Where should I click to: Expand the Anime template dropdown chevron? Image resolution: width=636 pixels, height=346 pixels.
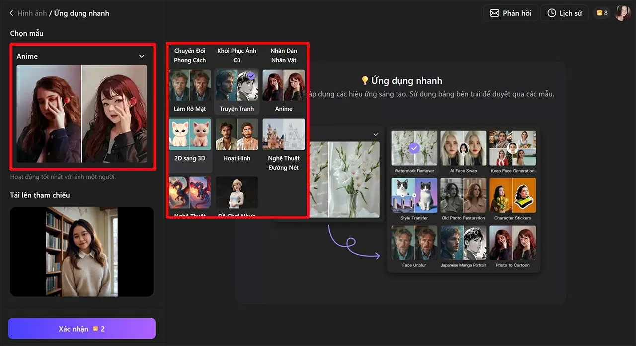[x=142, y=56]
